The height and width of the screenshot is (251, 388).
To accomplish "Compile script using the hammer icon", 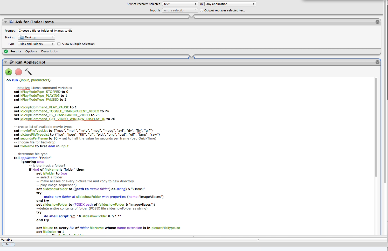I will pyautogui.click(x=28, y=72).
